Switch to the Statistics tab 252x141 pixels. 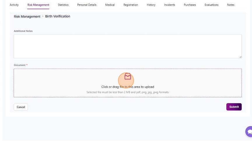click(x=63, y=5)
